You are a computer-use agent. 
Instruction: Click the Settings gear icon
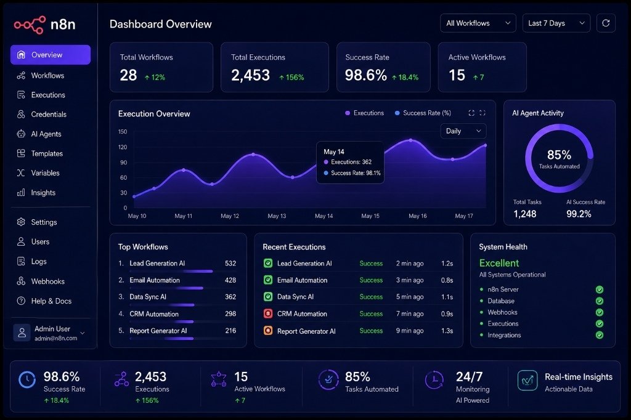[21, 222]
